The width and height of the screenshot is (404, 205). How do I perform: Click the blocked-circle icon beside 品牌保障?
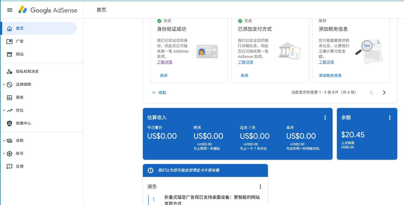click(9, 84)
